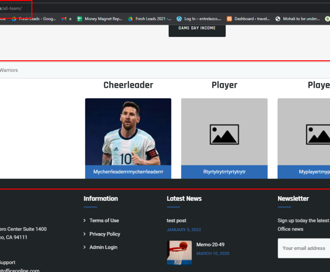Click chevron beside Admin Login
This screenshot has width=330, height=272.
[x=84, y=247]
